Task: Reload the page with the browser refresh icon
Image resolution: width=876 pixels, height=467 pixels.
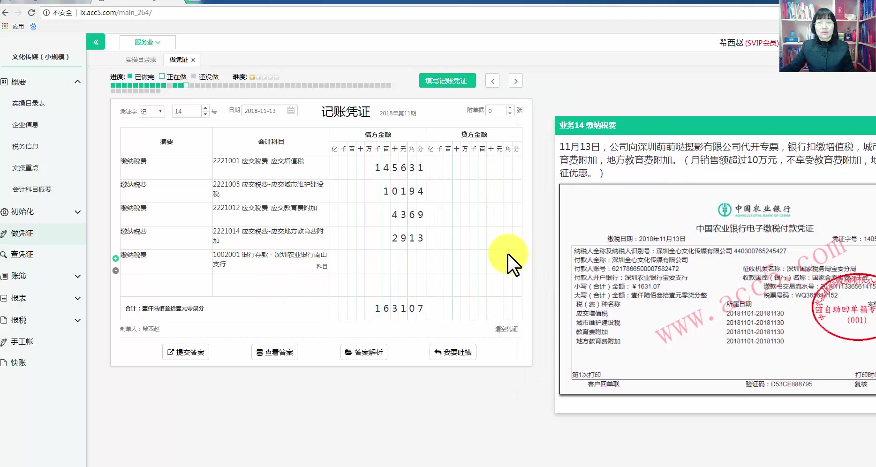Action: pos(31,13)
